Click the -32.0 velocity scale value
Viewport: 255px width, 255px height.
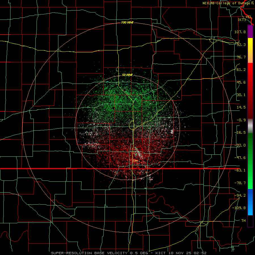(240, 145)
